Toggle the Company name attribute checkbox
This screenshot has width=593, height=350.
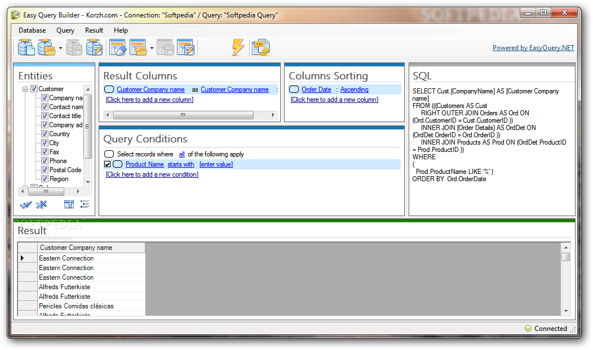(45, 98)
